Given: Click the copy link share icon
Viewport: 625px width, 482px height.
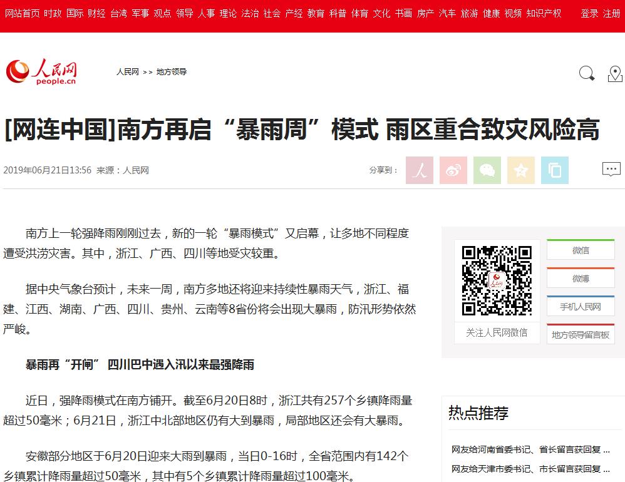Looking at the screenshot, I should (x=555, y=170).
